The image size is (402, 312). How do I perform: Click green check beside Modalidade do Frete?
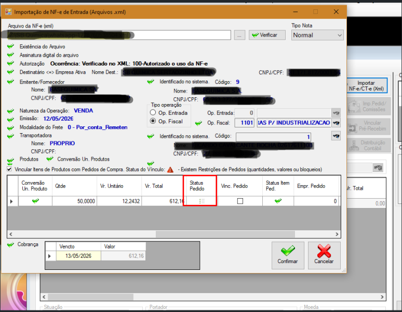pos(10,128)
